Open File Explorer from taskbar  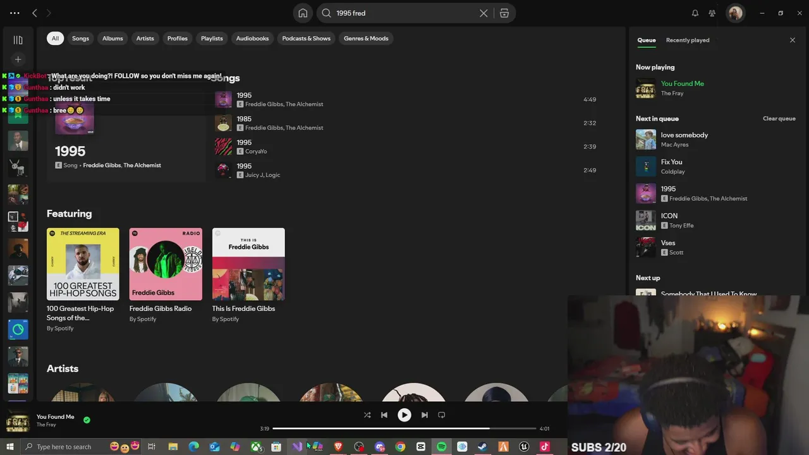173,447
